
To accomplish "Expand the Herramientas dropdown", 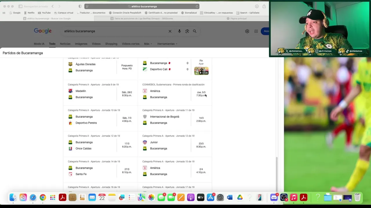I will [x=167, y=44].
